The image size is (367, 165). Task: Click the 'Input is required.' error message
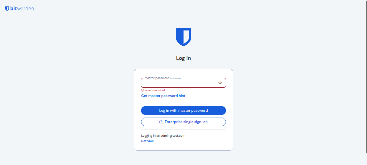[x=155, y=90]
